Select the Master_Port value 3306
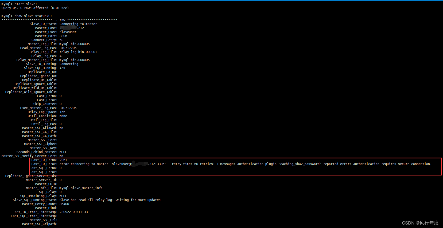The height and width of the screenshot is (228, 443). (63, 36)
